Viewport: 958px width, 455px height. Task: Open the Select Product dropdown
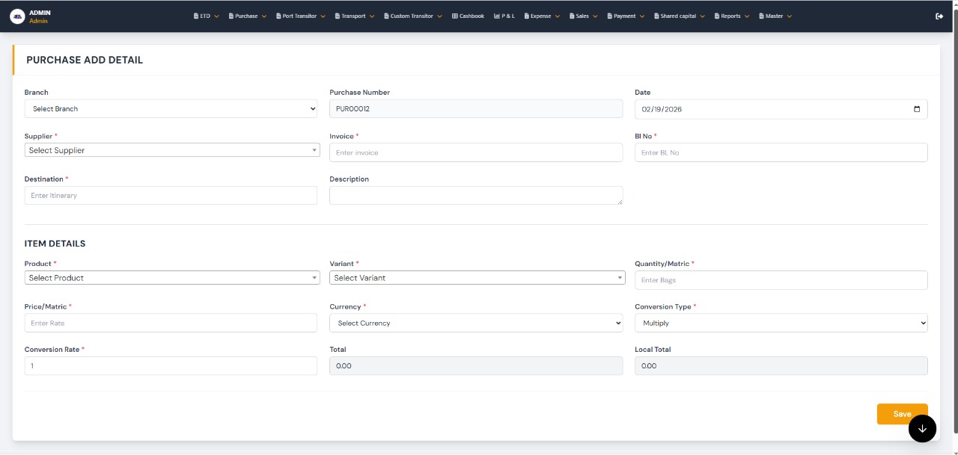point(171,278)
